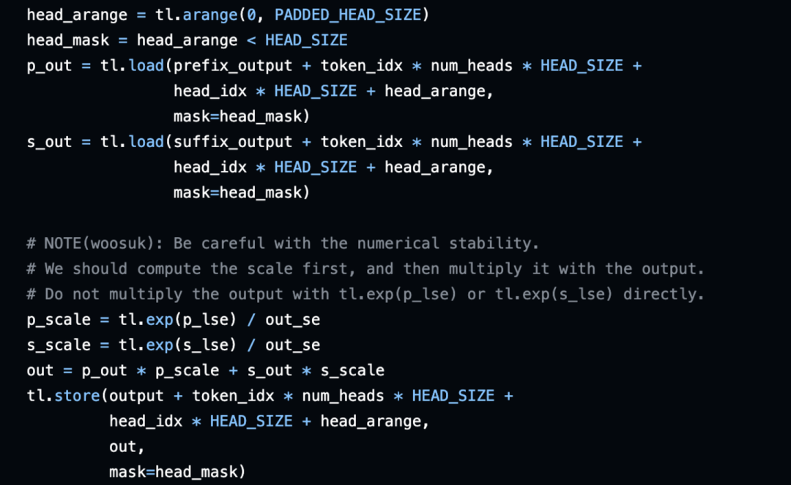Click suffix_output in the s_out load
Viewport: 791px width, 485px height.
click(233, 142)
